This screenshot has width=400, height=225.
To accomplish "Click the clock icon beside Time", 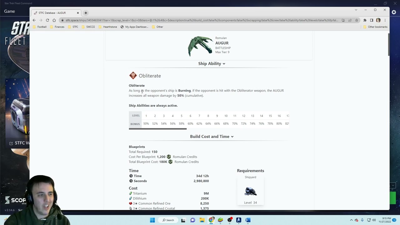I will [x=131, y=176].
